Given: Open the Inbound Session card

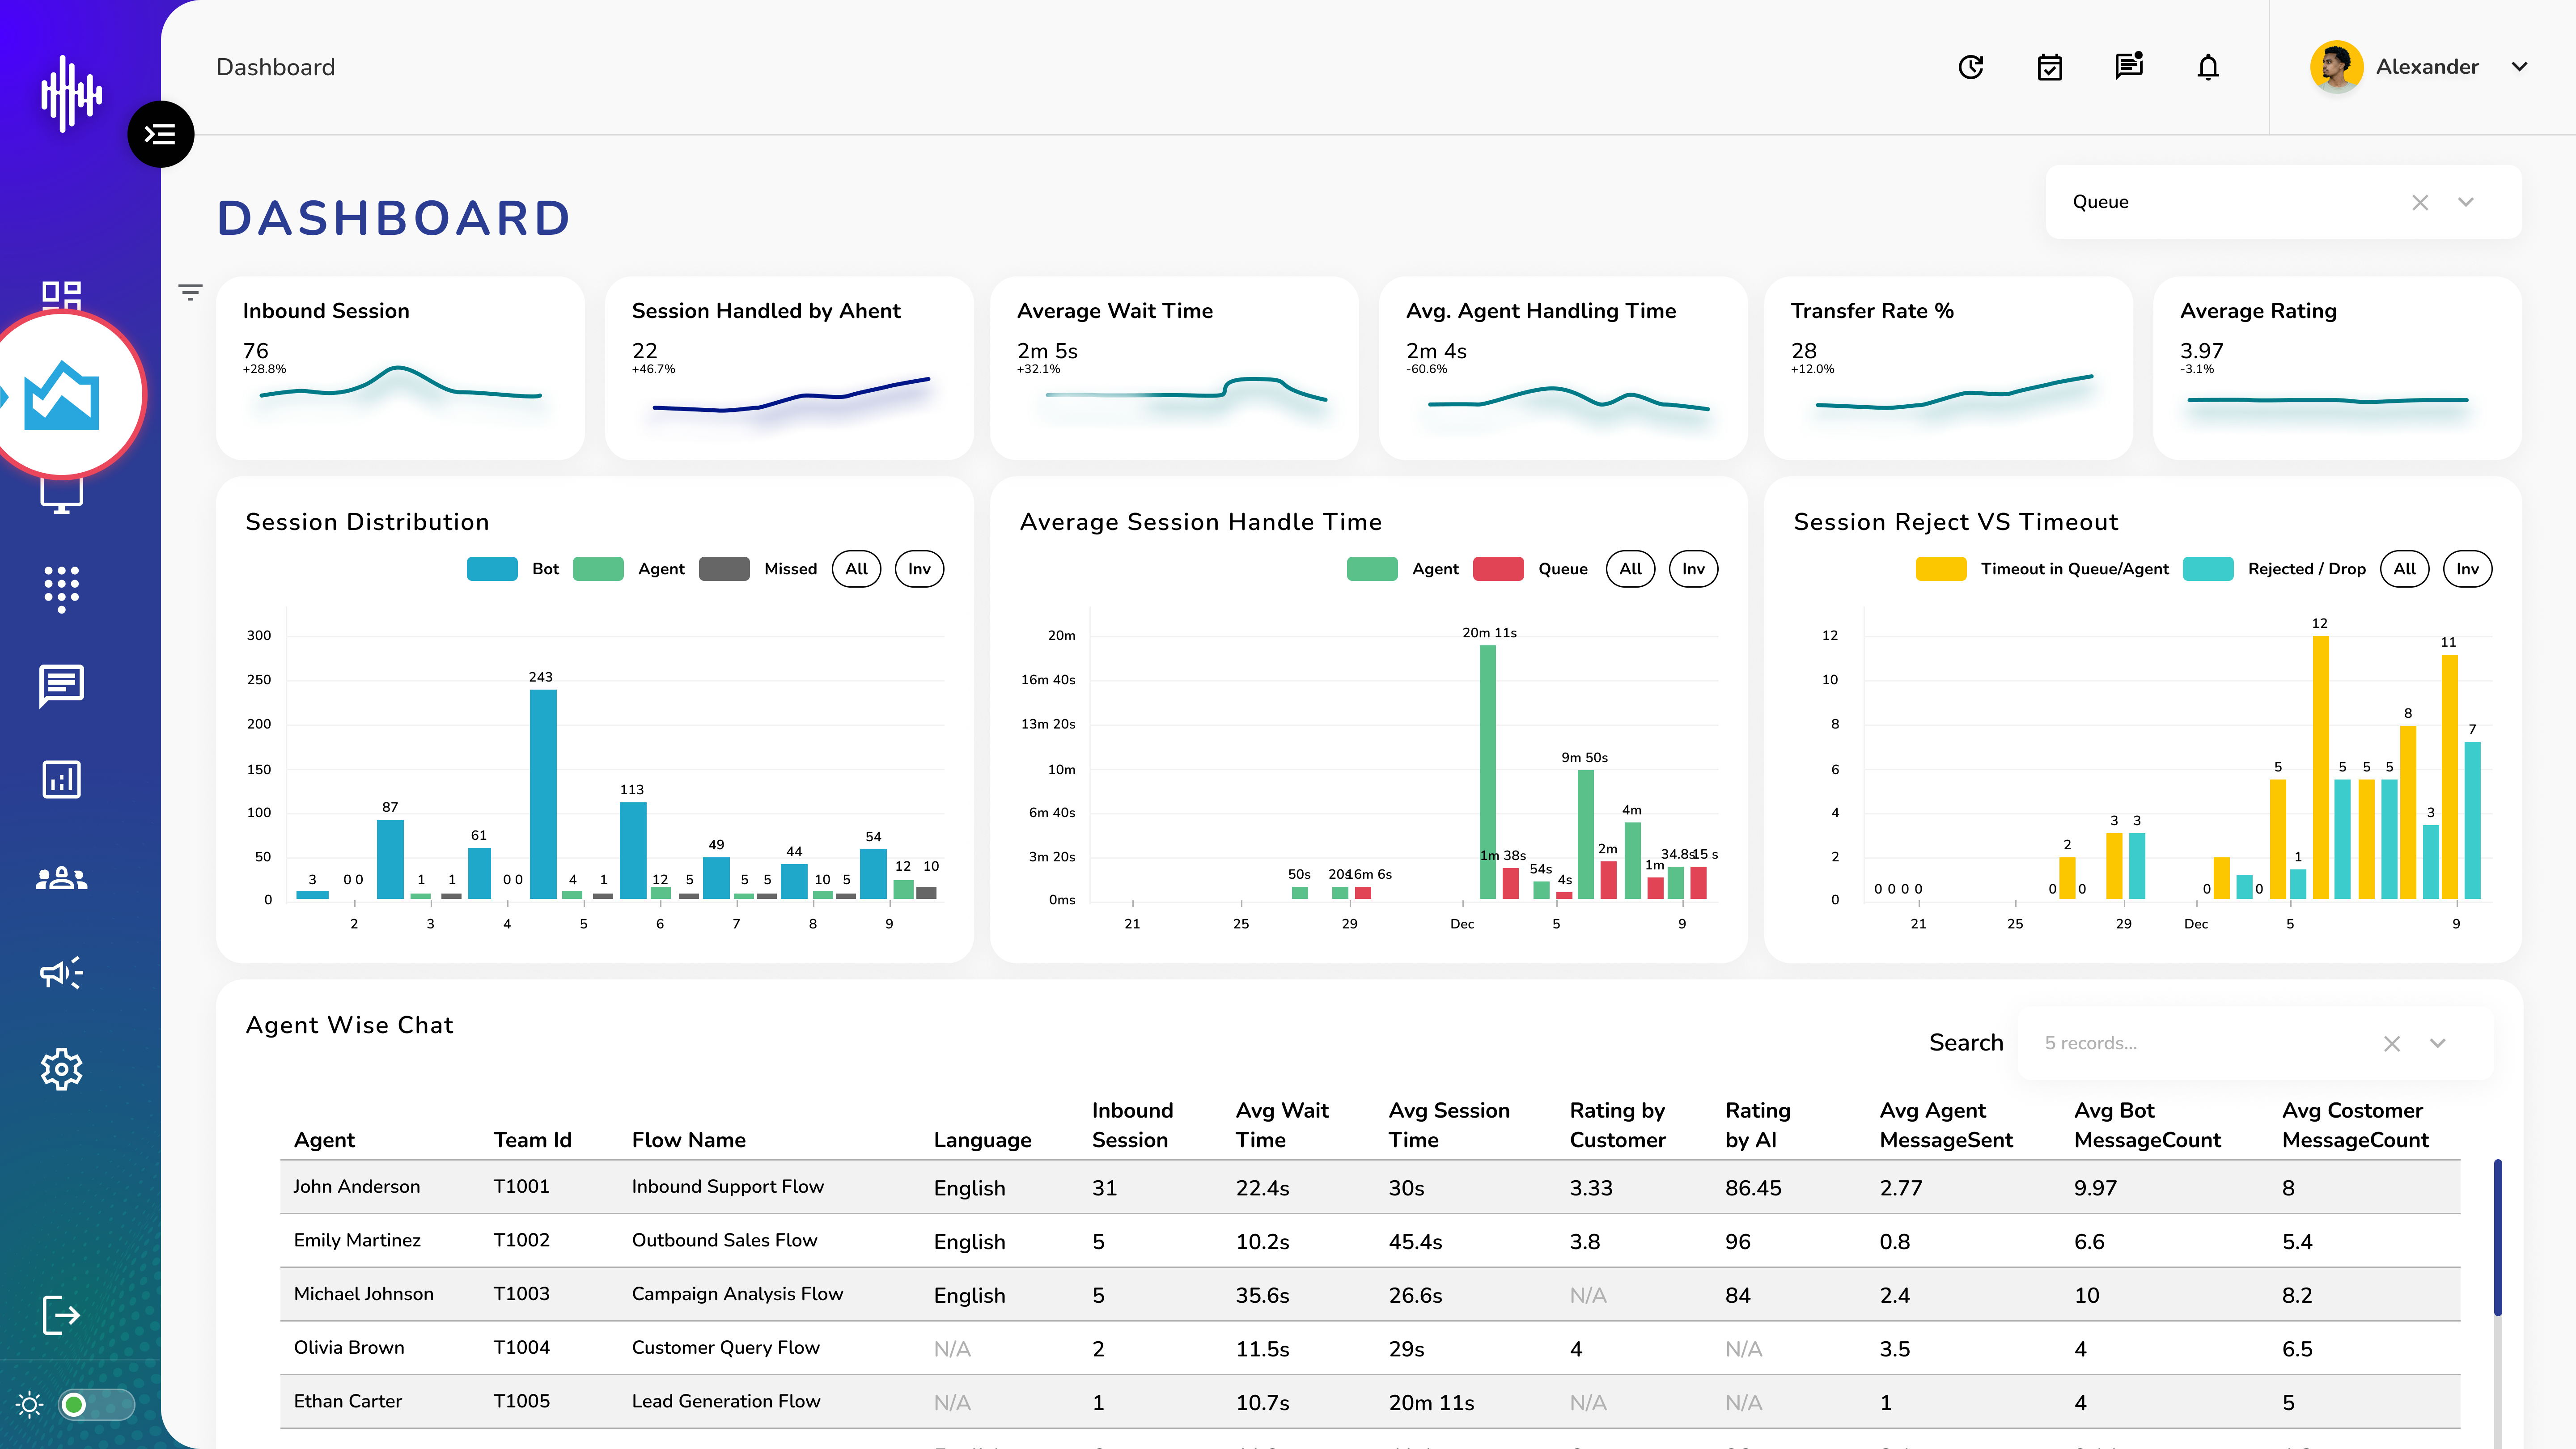Looking at the screenshot, I should (x=400, y=368).
